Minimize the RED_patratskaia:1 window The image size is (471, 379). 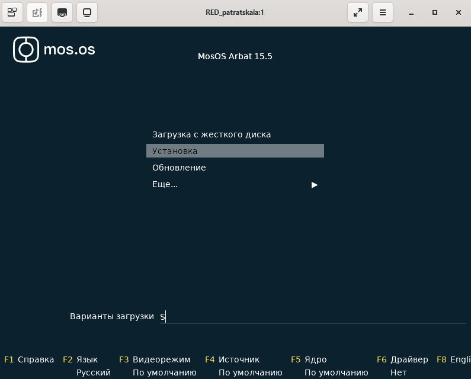click(x=411, y=12)
